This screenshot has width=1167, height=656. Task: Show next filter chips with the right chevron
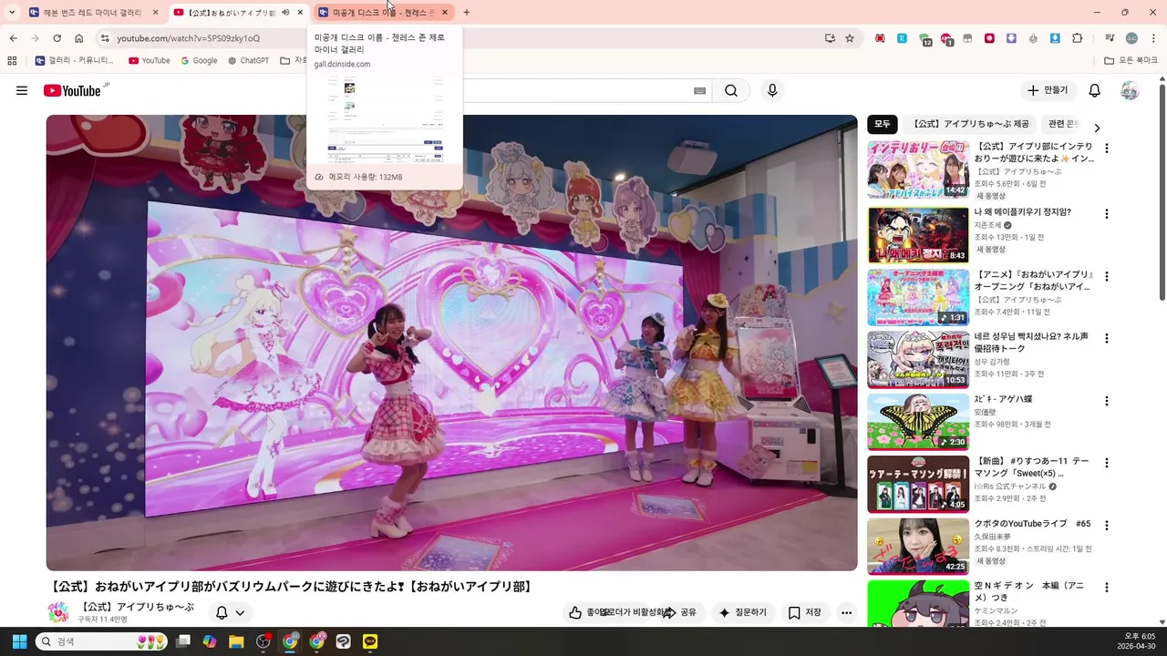1097,128
